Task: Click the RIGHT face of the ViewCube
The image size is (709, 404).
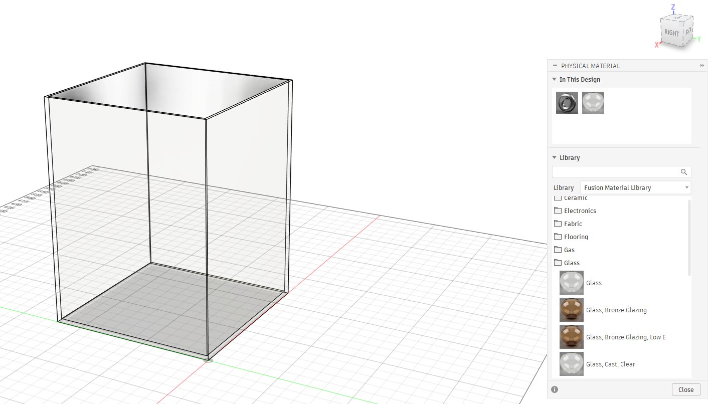Action: [x=671, y=32]
